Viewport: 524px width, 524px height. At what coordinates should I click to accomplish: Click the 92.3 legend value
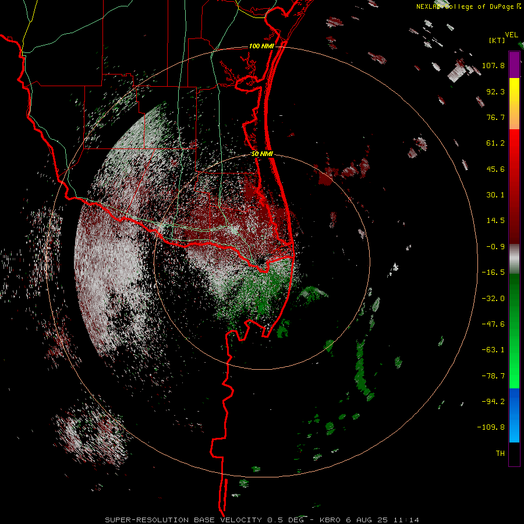tap(495, 91)
